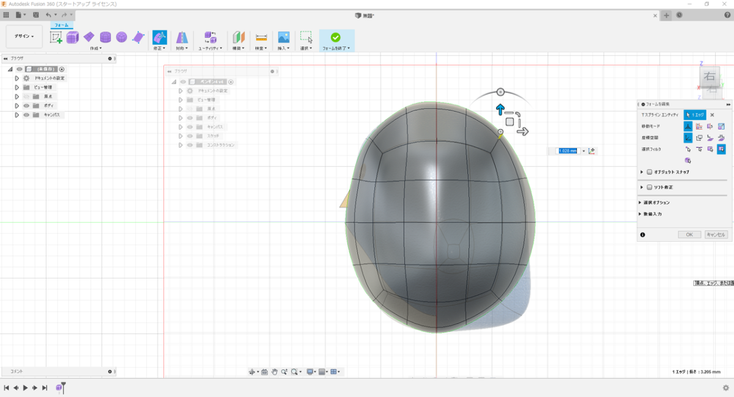Viewport: 734px width, 397px height.
Task: Open timeline settings gear icon
Action: [725, 388]
